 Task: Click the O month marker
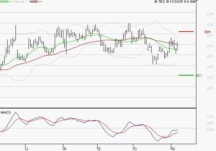pyautogui.click(x=135, y=149)
